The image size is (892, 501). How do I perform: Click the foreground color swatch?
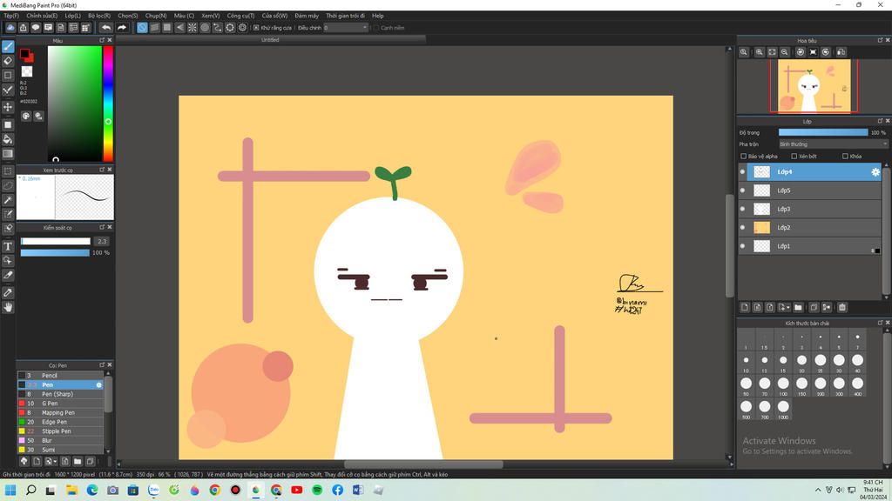tap(24, 54)
